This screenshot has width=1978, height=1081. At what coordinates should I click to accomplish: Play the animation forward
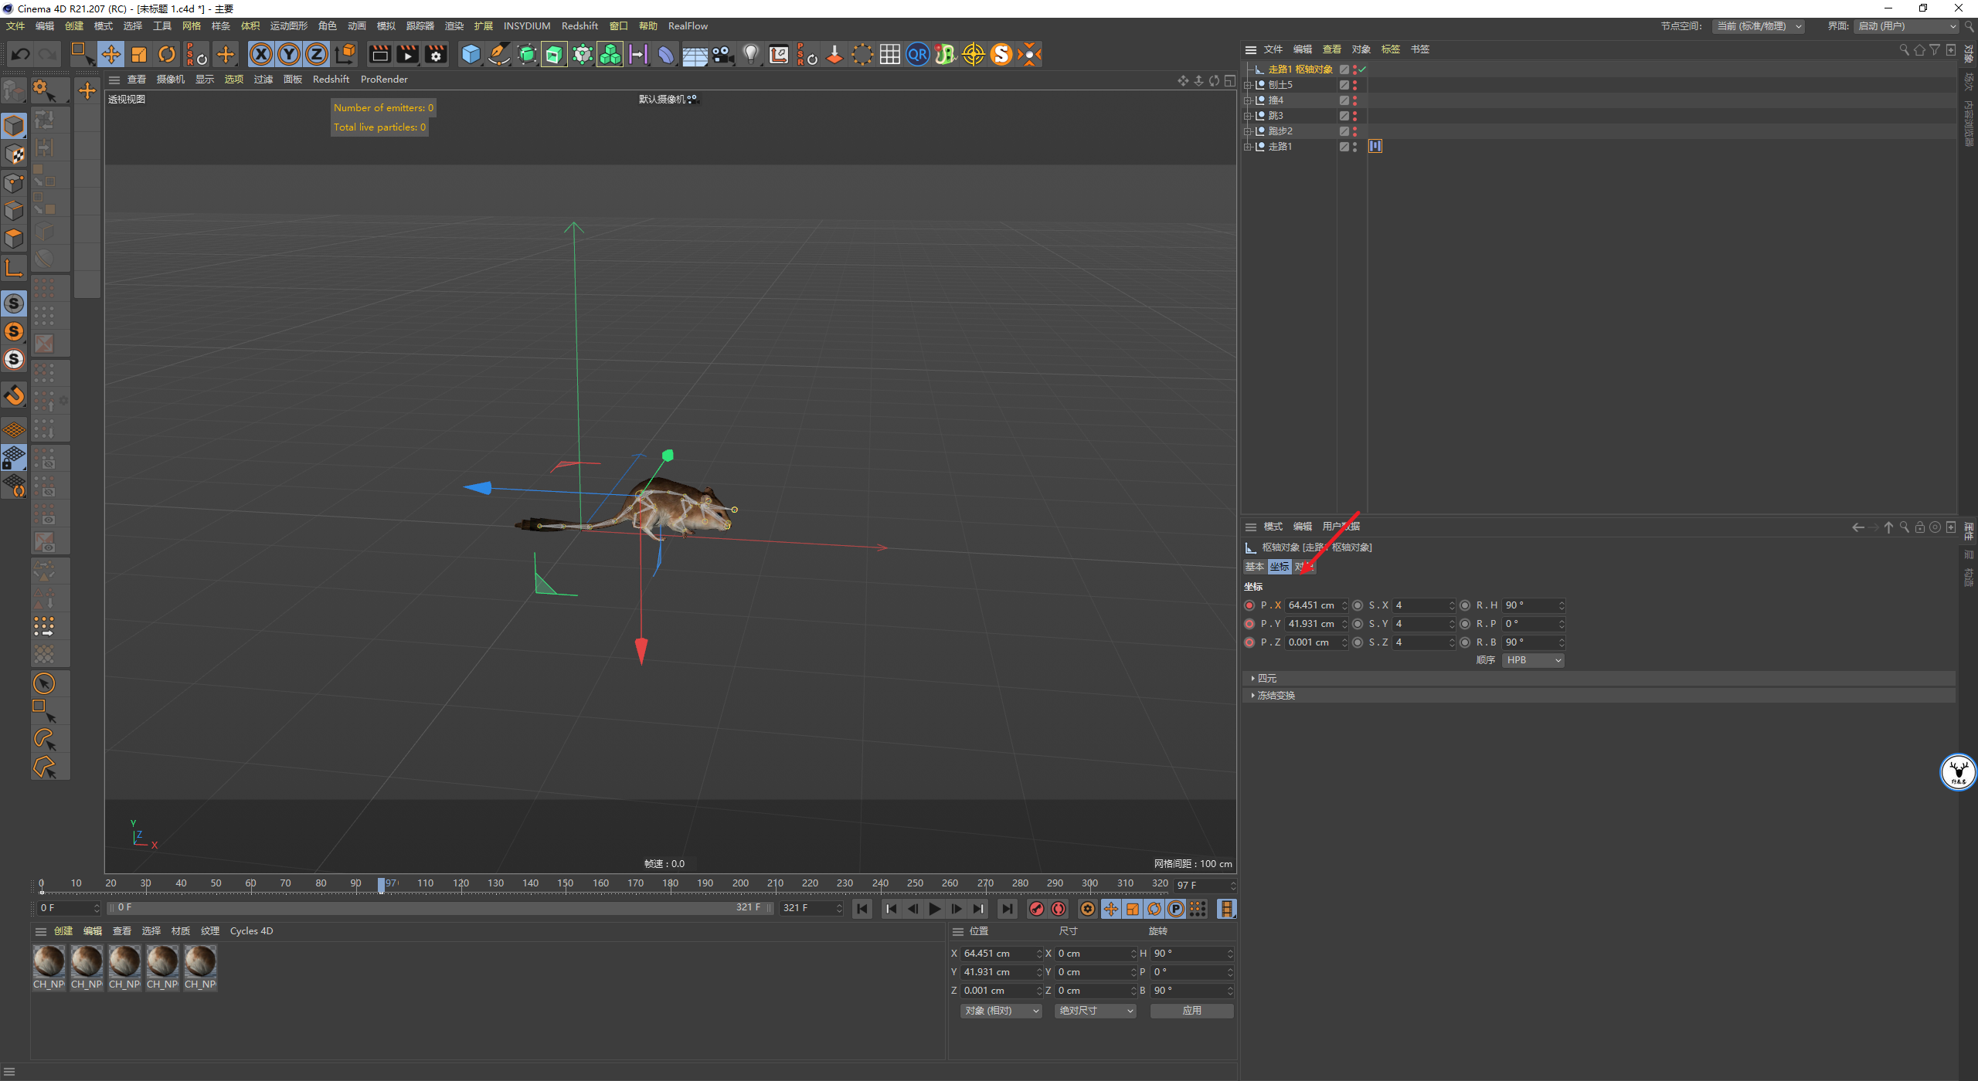click(x=934, y=909)
